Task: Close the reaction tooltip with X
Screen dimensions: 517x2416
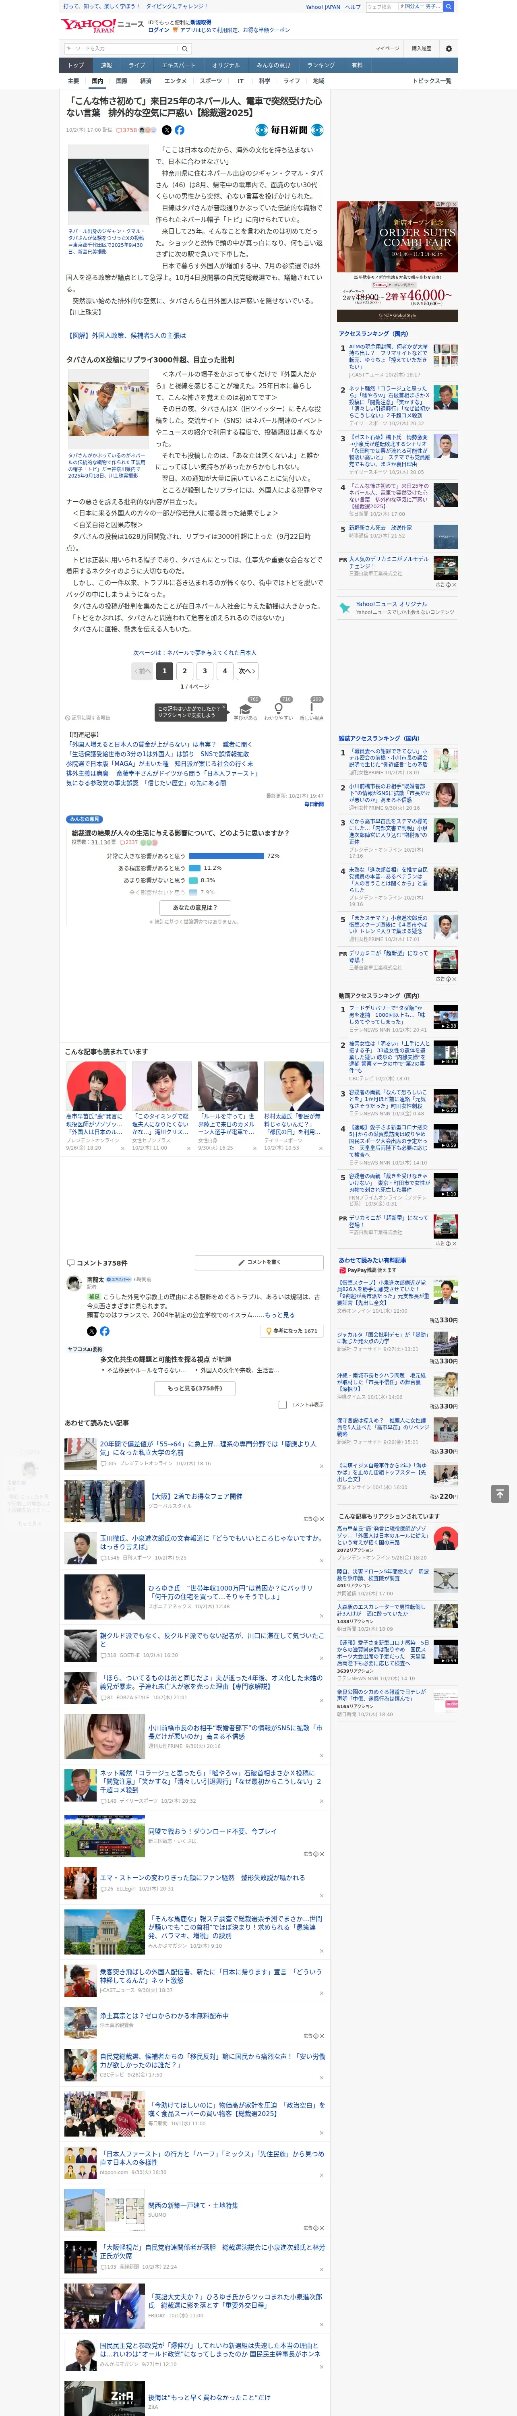Action: [x=223, y=707]
